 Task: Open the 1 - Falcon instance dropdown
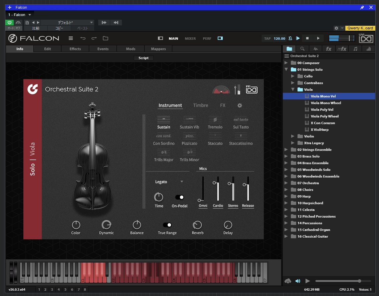pyautogui.click(x=20, y=15)
